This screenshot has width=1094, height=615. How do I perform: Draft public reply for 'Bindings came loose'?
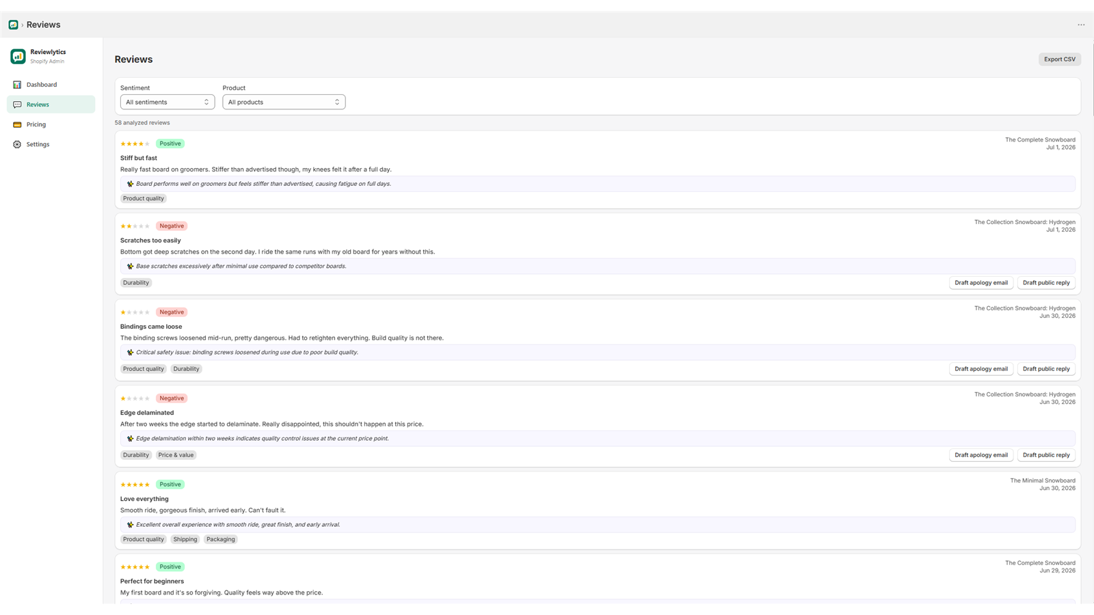coord(1046,369)
